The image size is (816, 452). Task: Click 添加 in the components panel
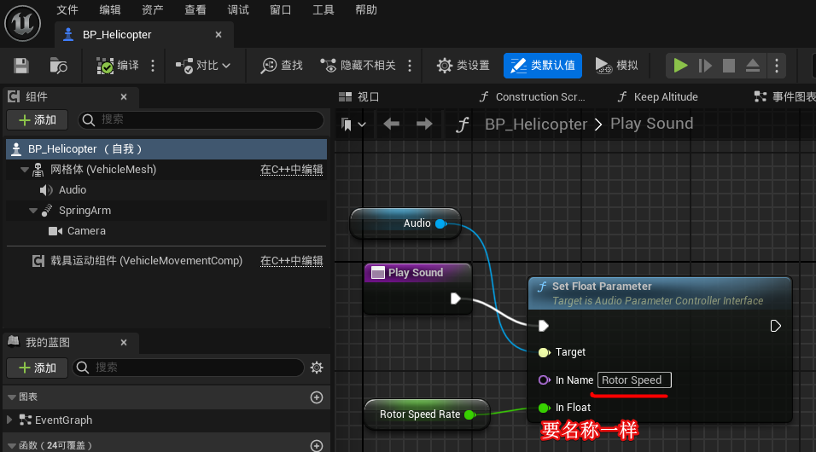(x=38, y=119)
